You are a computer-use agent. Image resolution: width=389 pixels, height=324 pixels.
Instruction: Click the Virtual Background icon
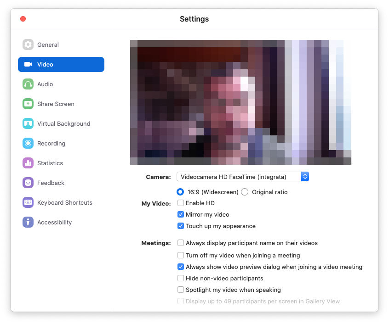[x=28, y=123]
